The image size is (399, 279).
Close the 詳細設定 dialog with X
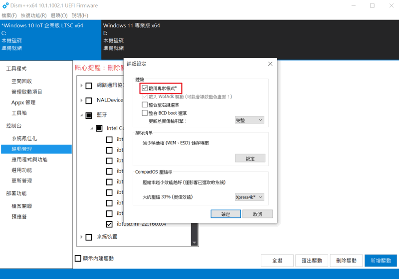pos(270,64)
